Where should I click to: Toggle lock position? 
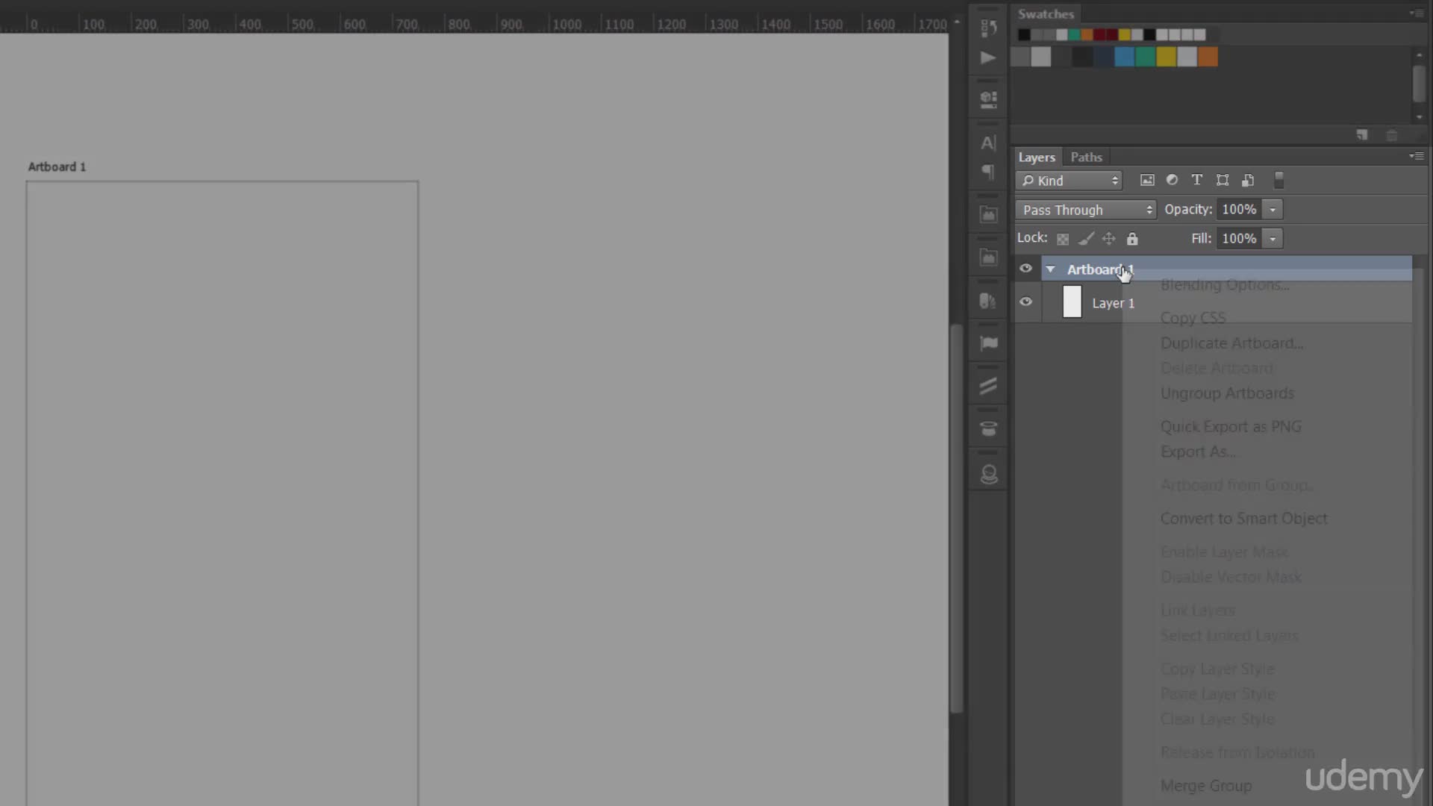tap(1109, 239)
